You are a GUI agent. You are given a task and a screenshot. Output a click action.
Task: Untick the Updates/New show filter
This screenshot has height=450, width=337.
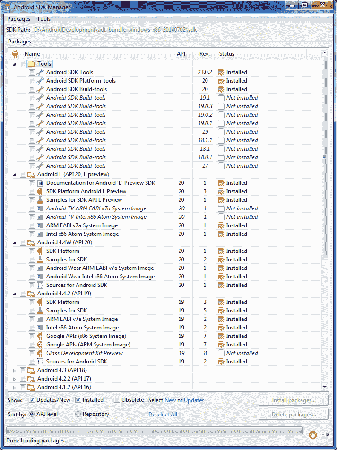tap(32, 400)
